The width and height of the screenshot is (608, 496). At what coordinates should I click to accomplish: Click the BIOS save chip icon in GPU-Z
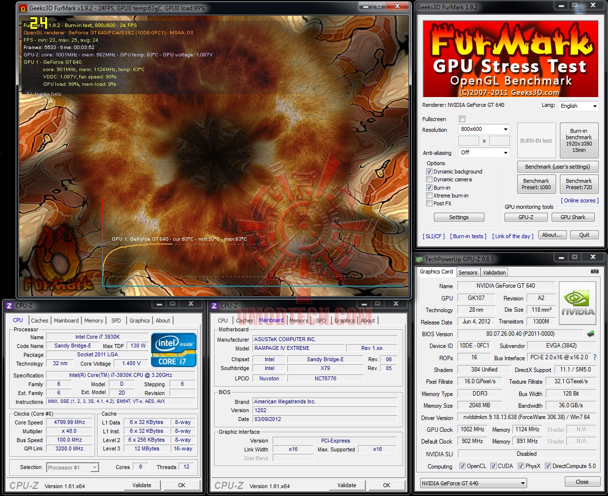click(x=591, y=334)
